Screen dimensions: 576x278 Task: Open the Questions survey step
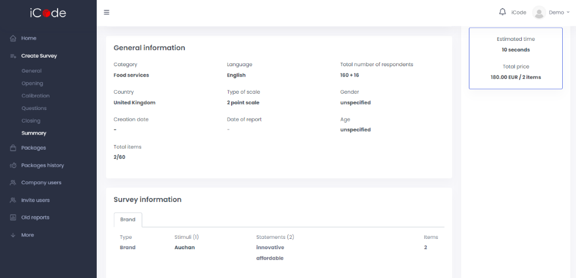click(34, 108)
